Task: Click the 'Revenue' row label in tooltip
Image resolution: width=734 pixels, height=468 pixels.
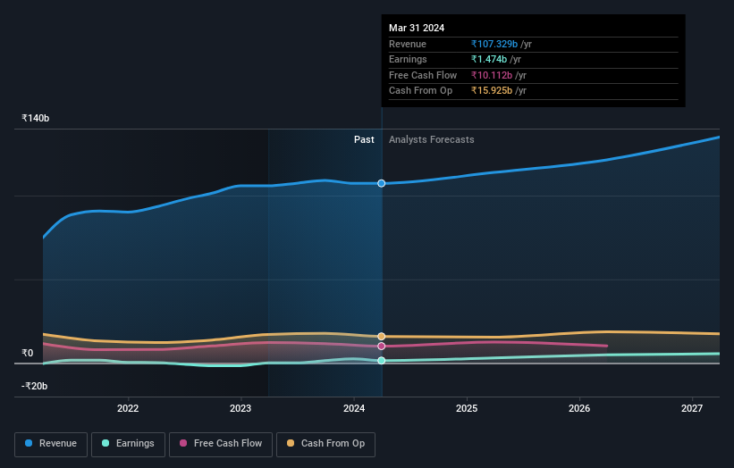Action: tap(408, 44)
